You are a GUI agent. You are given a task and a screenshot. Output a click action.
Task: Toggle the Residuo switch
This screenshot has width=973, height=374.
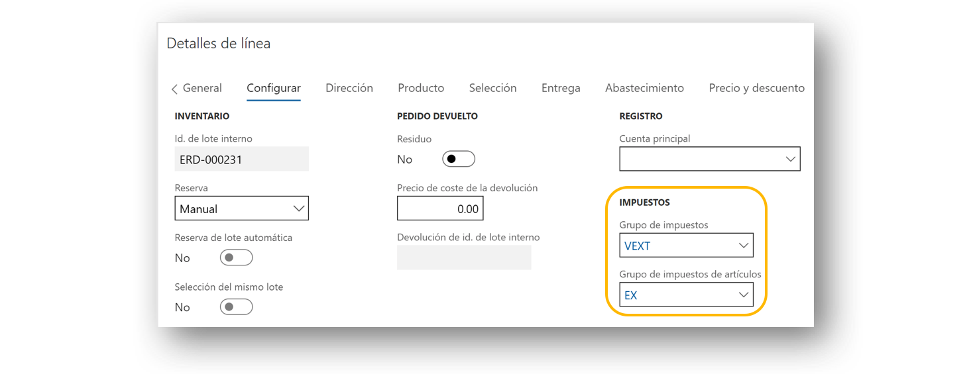coord(459,159)
